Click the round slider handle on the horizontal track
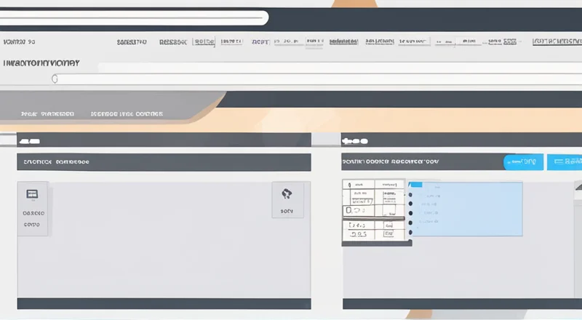582x320 pixels. [55, 79]
